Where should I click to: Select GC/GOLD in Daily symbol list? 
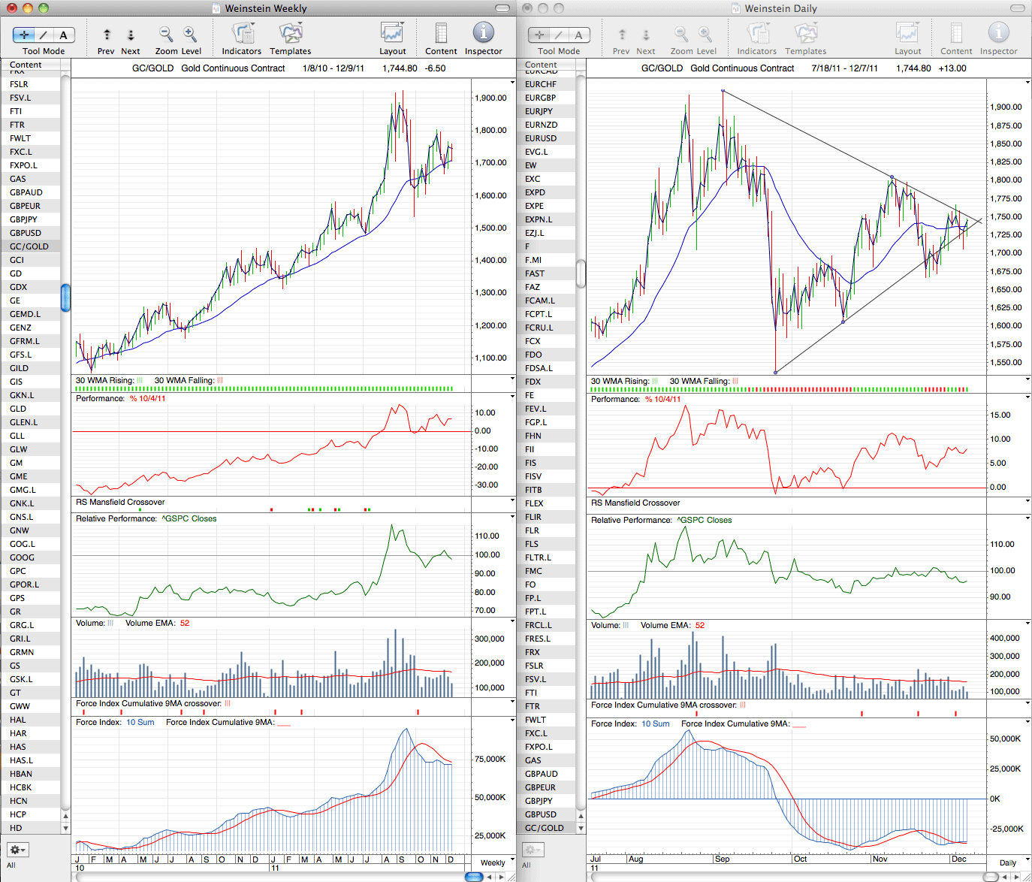point(545,828)
